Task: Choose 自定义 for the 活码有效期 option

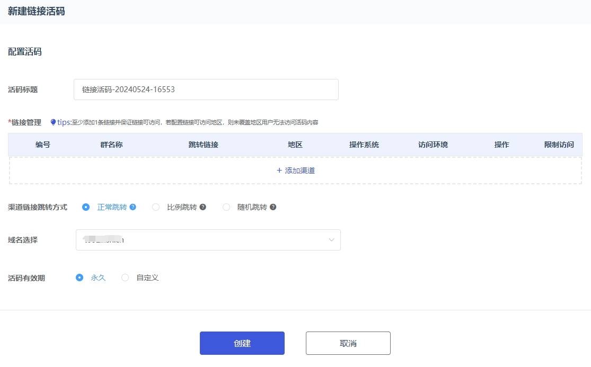Action: click(125, 277)
